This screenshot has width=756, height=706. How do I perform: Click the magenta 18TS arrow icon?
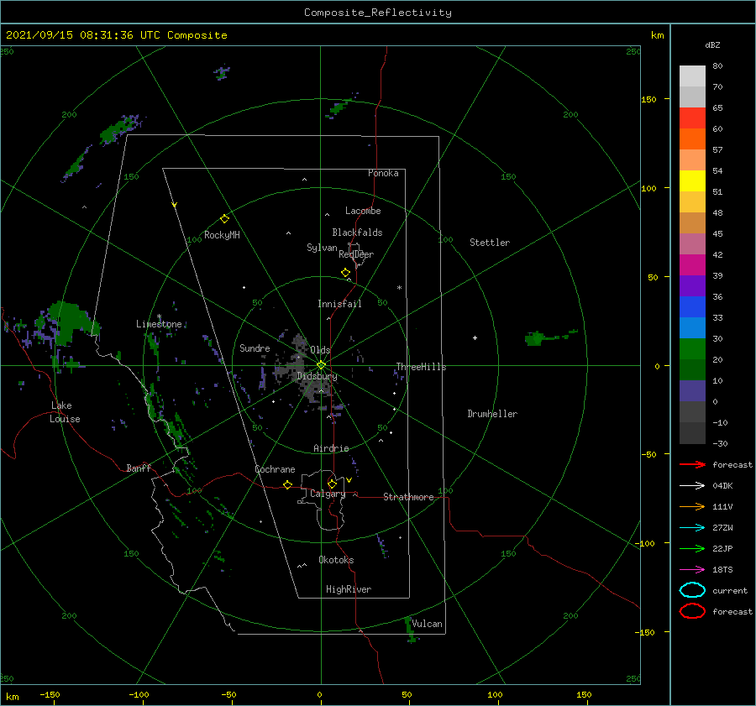[x=692, y=570]
